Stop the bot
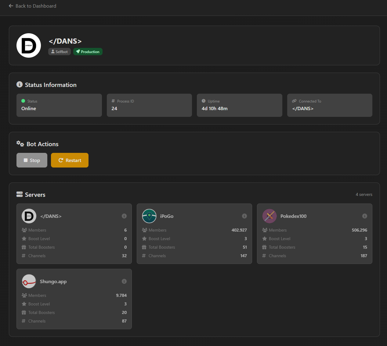 click(x=32, y=160)
